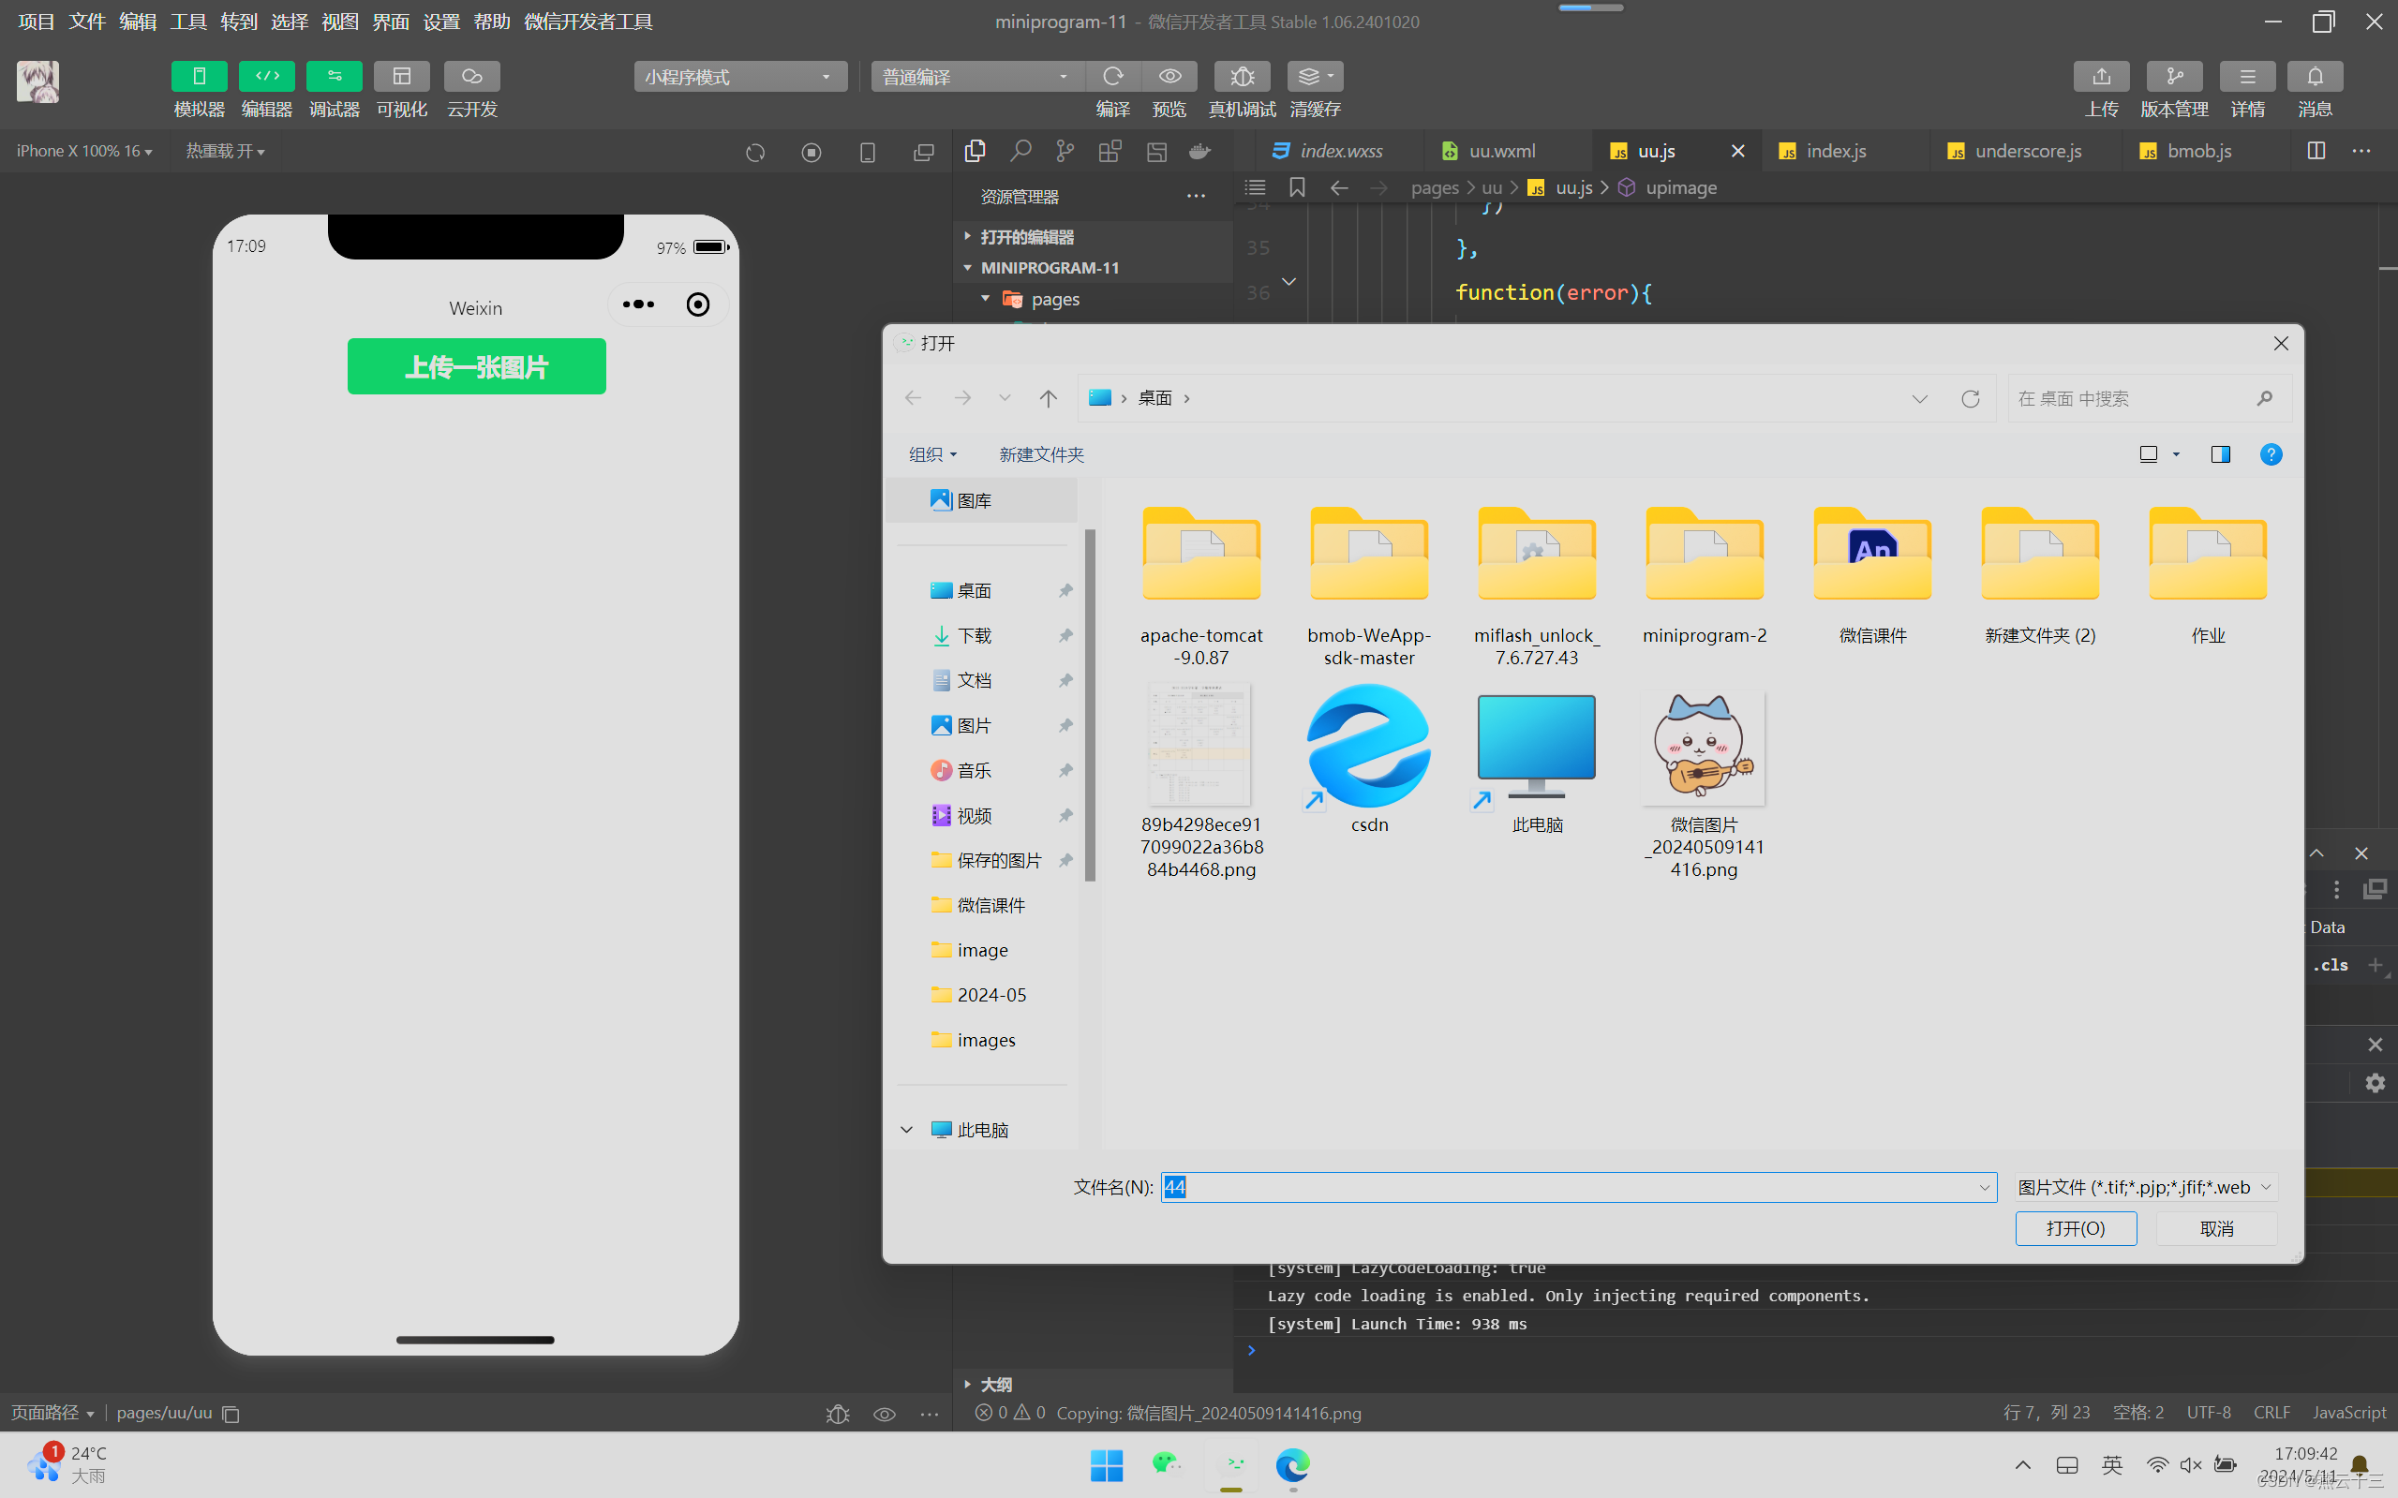Viewport: 2398px width, 1498px height.
Task: Click the 编译 compile refresh icon
Action: click(1113, 76)
